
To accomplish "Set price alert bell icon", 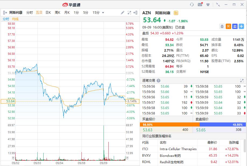I will (222, 26).
